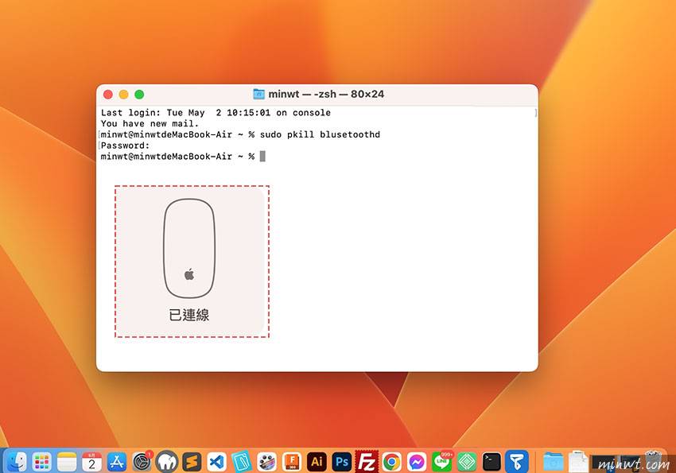Open Finder from the Dock
This screenshot has height=473, width=676.
[17, 462]
